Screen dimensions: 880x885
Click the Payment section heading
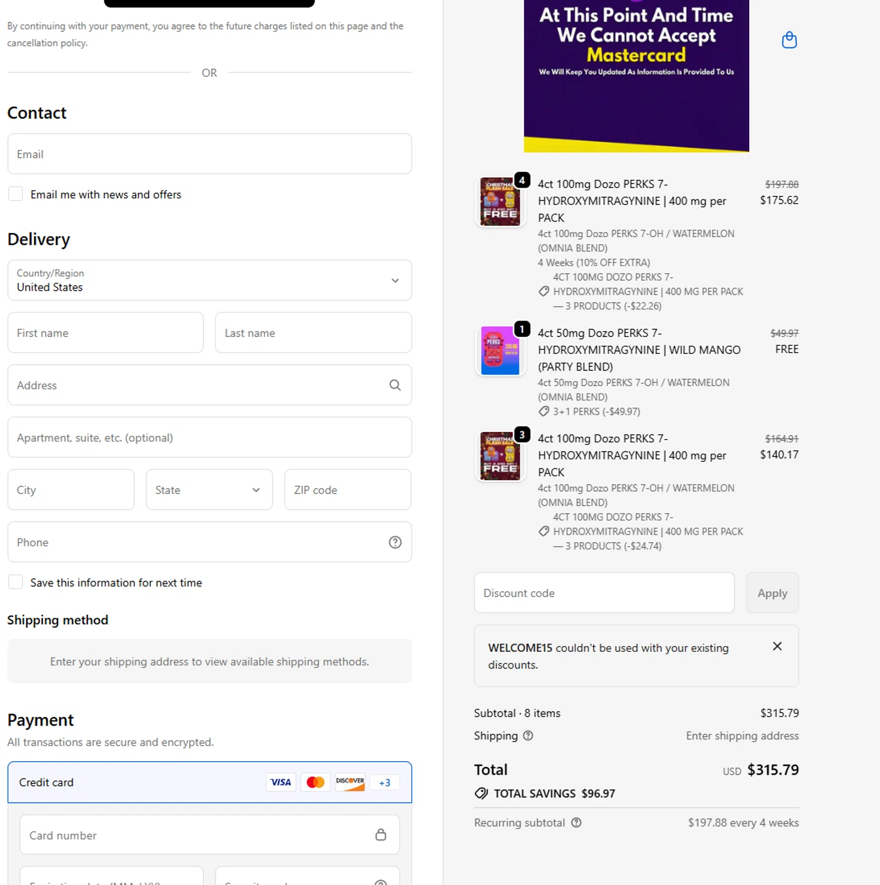pyautogui.click(x=41, y=720)
